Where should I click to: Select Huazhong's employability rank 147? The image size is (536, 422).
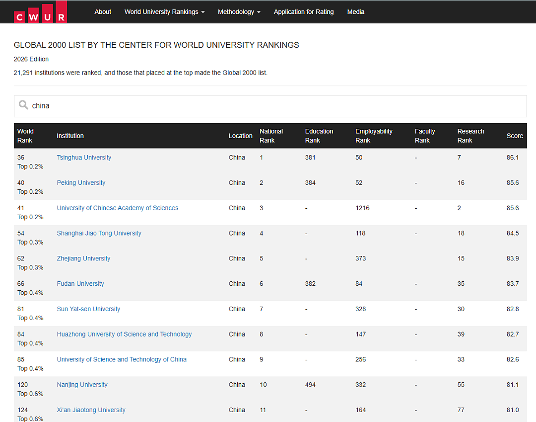coord(361,335)
